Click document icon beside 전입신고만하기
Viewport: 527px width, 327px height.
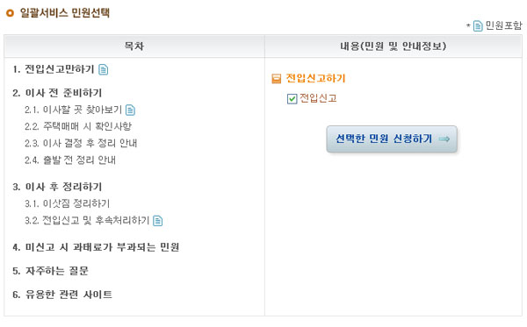(103, 69)
